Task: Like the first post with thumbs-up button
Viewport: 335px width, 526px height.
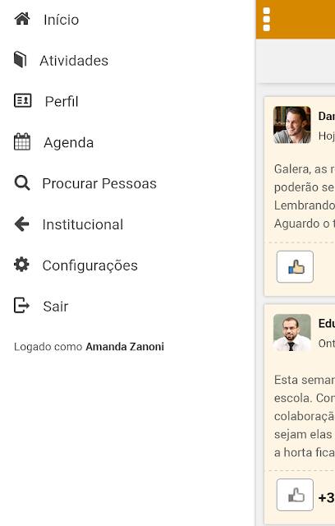Action: (295, 266)
